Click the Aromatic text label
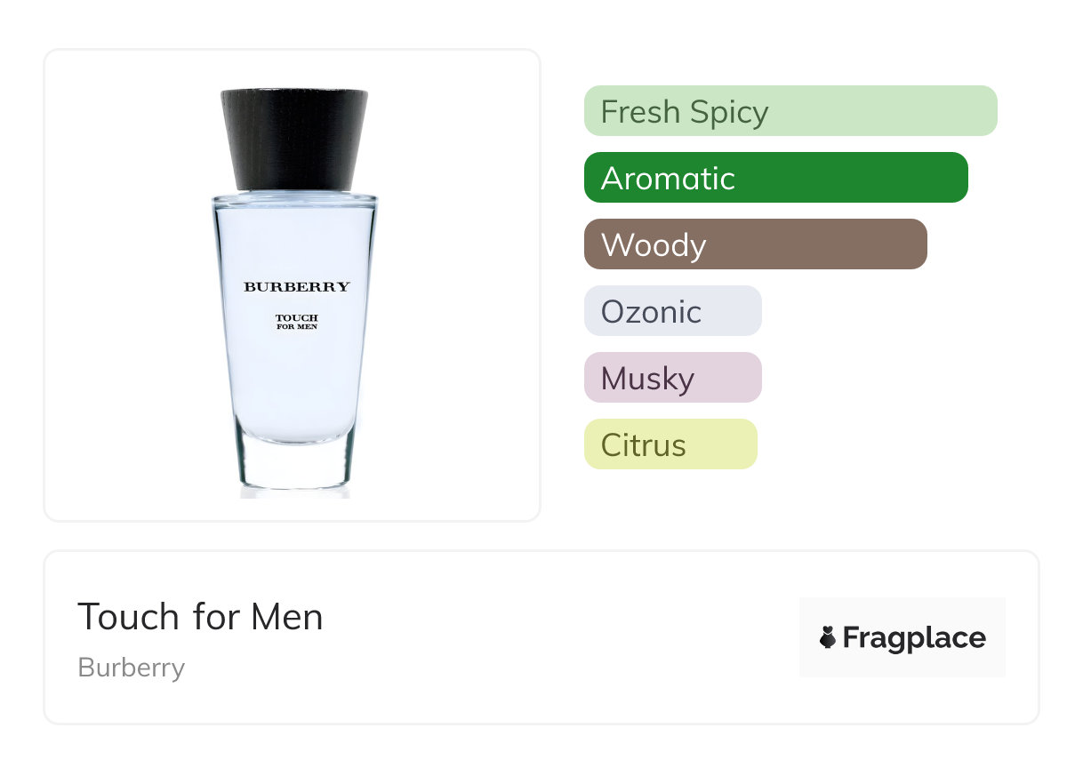Viewport: 1083px width, 768px height. click(x=668, y=179)
